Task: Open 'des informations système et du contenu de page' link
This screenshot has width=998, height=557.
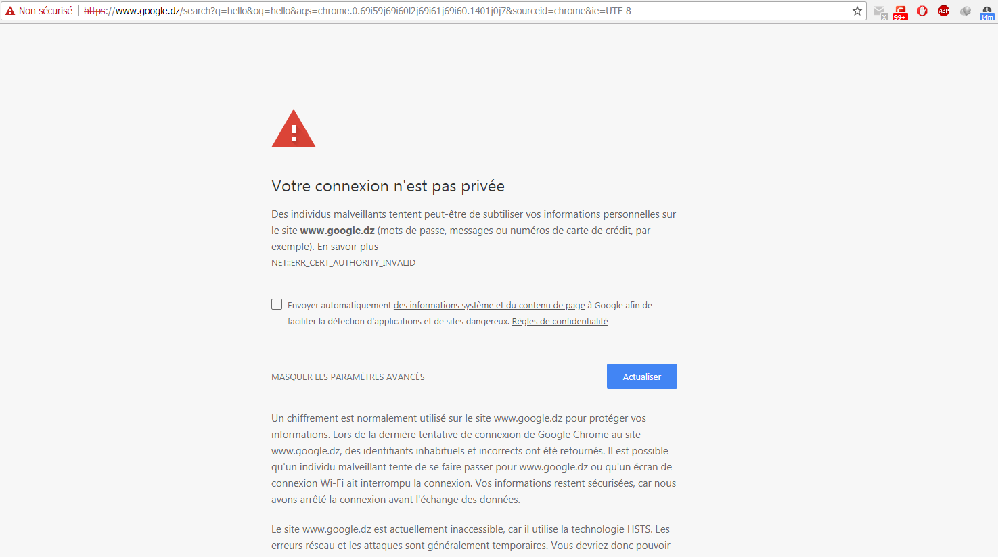Action: pos(489,306)
